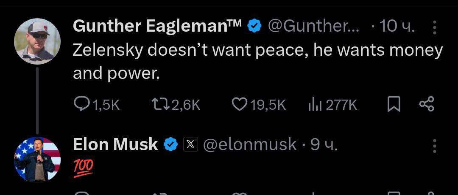
Task: Click Gunther Eagleman's blue verified badge
Action: pos(254,27)
